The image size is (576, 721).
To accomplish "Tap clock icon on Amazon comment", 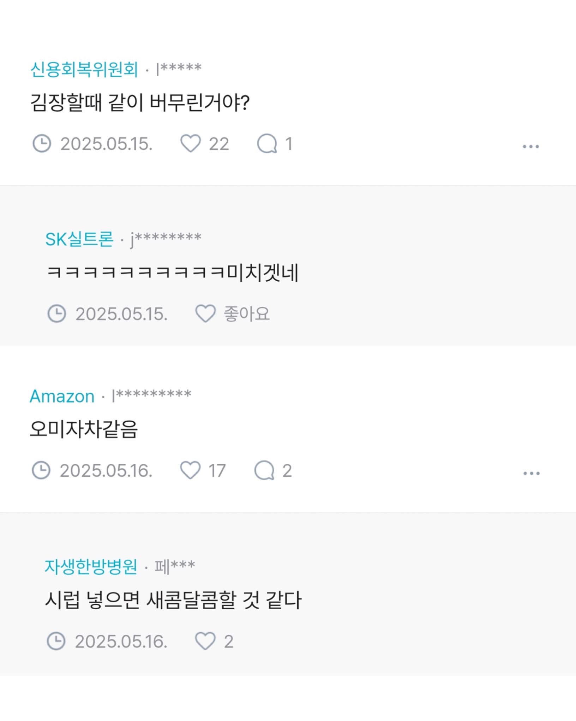I will pyautogui.click(x=41, y=470).
